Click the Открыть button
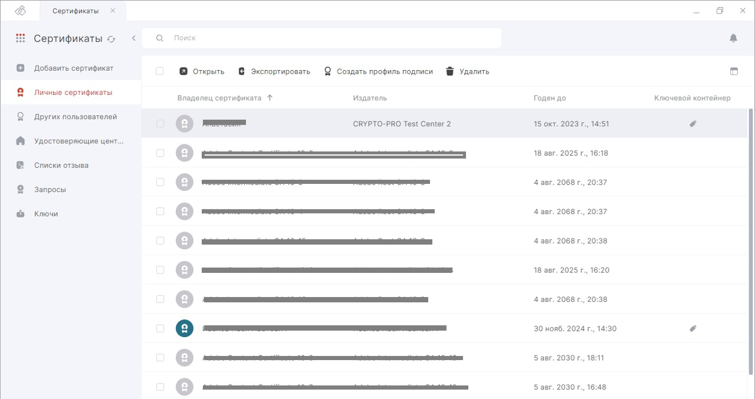The width and height of the screenshot is (755, 399). 202,71
